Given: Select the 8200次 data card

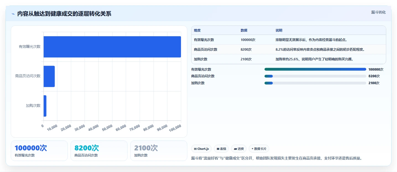Looking at the screenshot, I should tap(99, 151).
